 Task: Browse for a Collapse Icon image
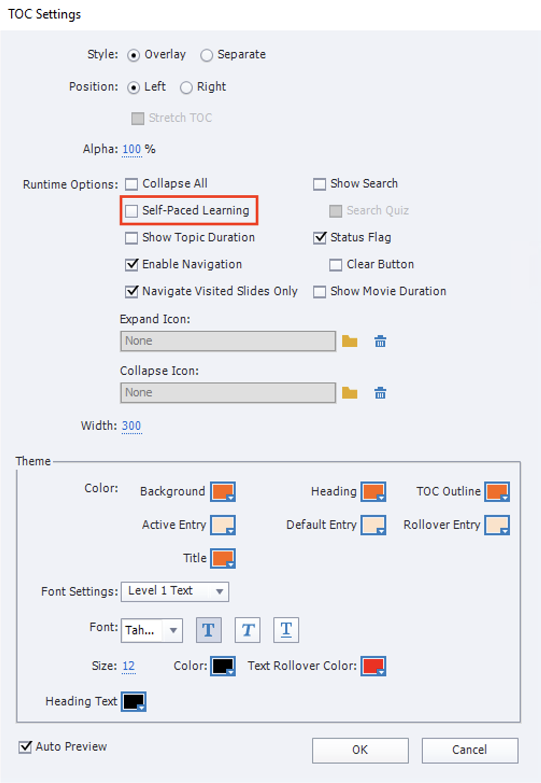[350, 393]
